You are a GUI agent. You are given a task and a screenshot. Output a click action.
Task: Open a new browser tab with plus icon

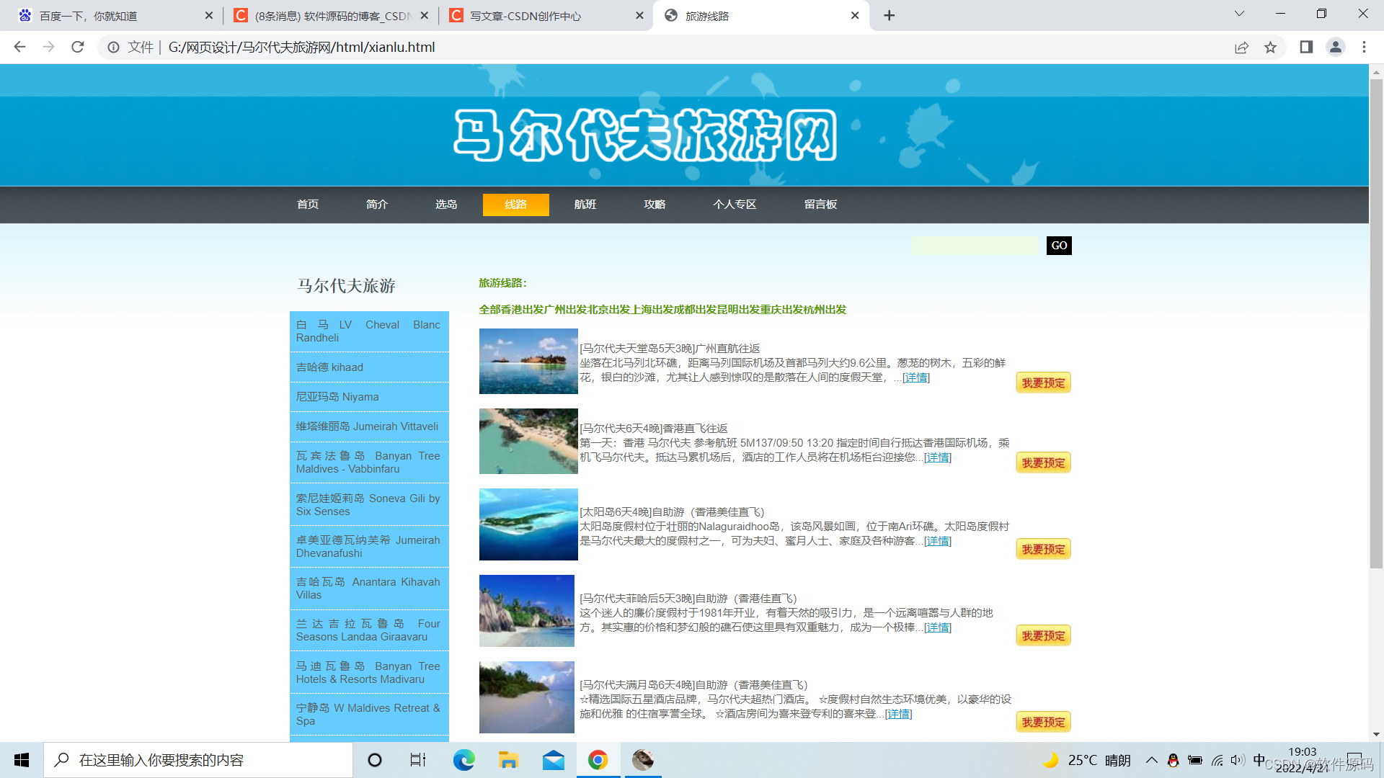tap(889, 15)
